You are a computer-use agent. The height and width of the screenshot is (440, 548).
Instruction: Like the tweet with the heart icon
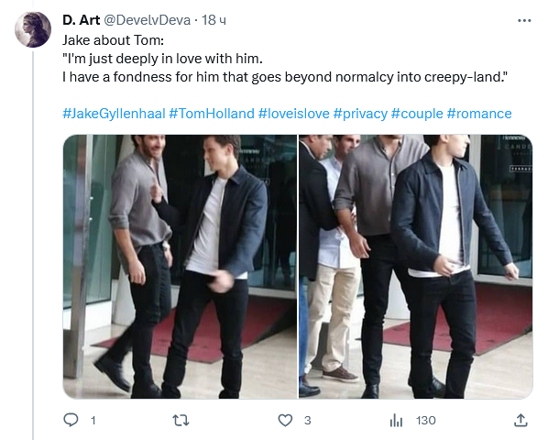click(x=285, y=420)
